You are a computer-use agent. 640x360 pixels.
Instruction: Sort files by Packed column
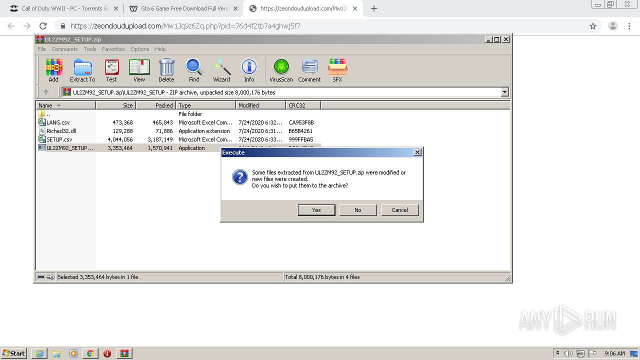point(155,105)
